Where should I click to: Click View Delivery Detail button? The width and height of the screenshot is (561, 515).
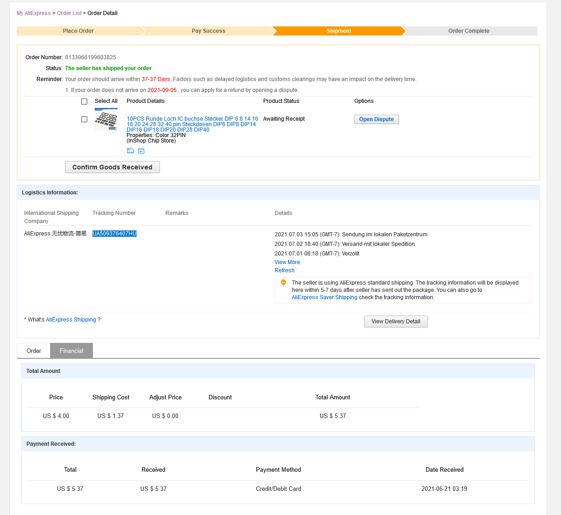pos(396,321)
